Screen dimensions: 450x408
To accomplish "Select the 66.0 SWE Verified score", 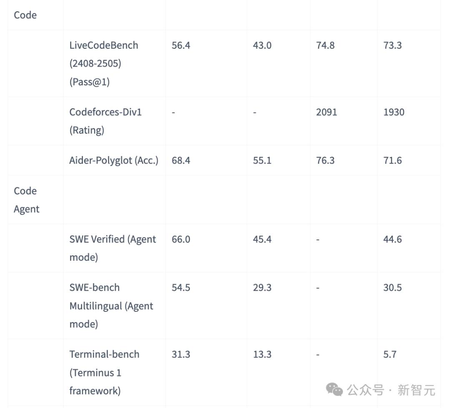I will tap(181, 239).
